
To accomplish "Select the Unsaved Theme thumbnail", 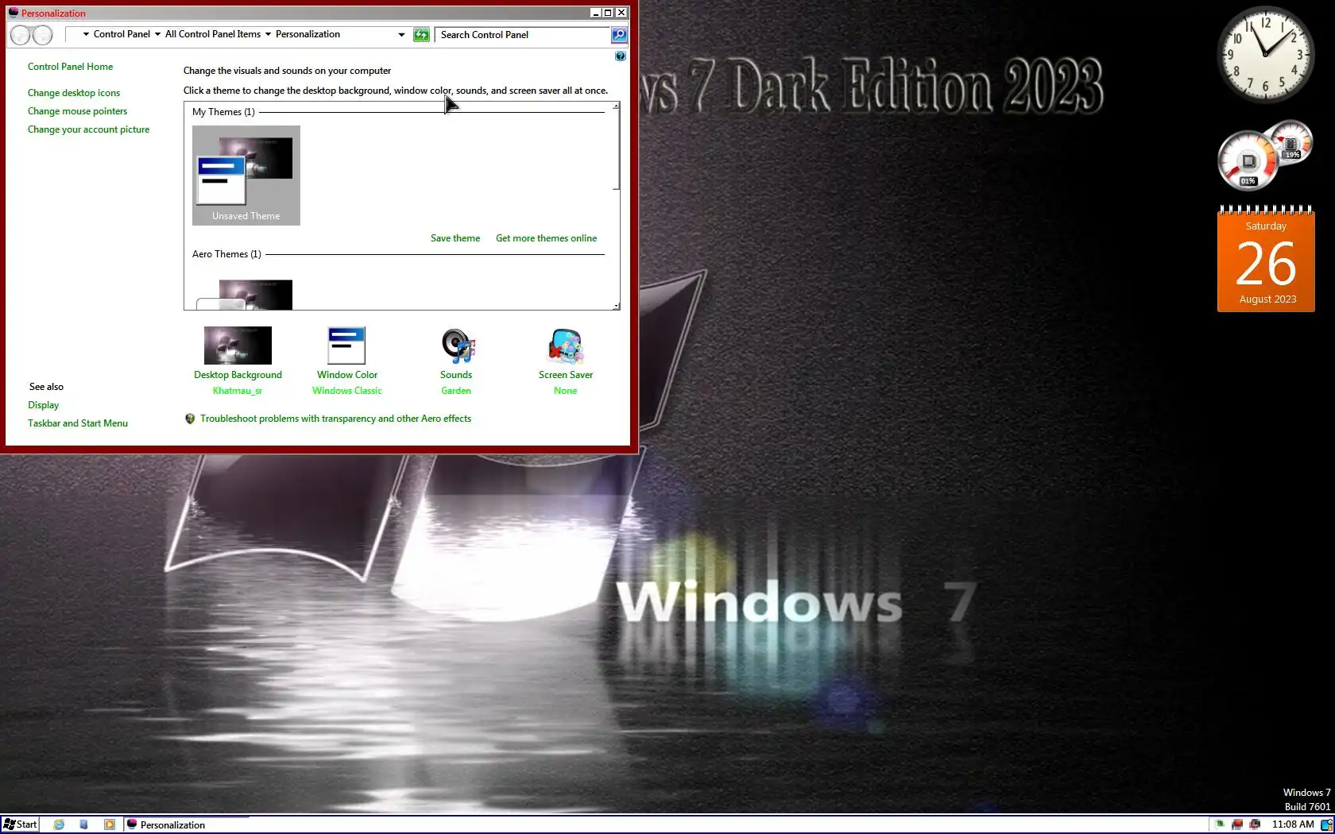I will point(246,176).
